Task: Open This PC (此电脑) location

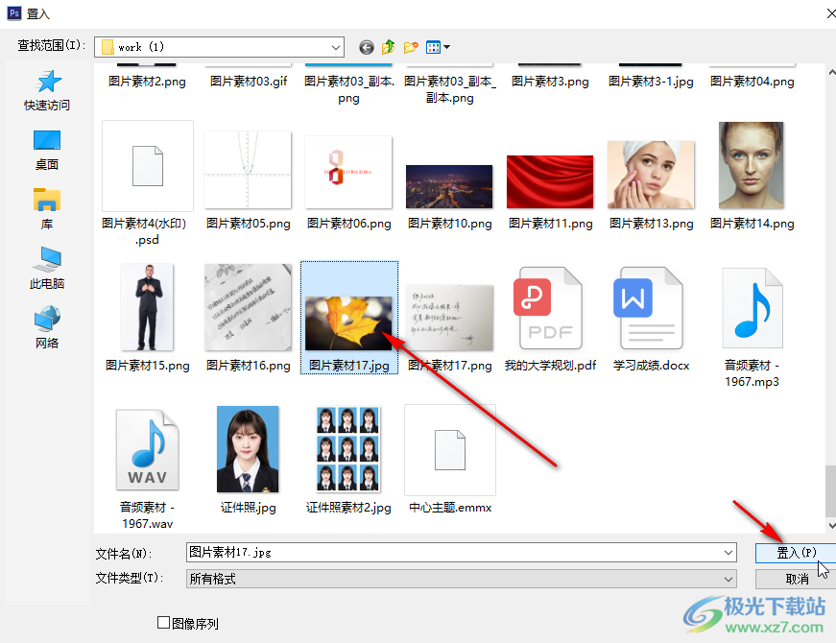Action: tap(47, 269)
